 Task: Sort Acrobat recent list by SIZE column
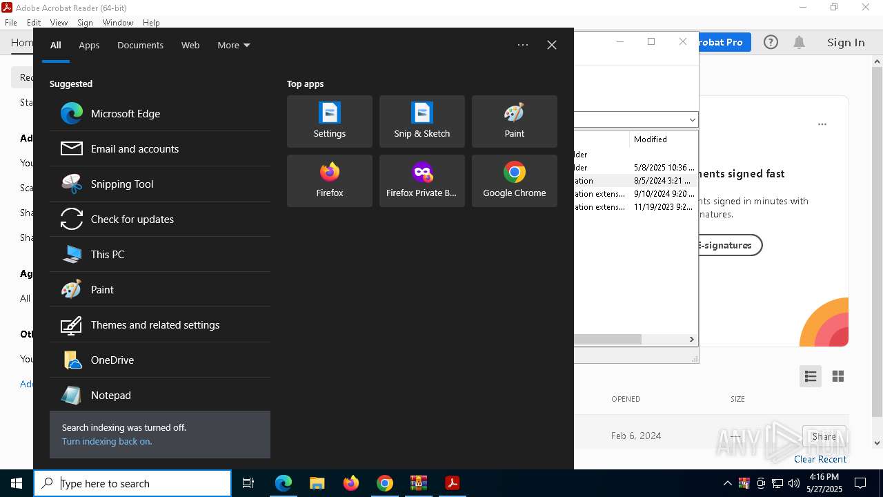coord(737,399)
